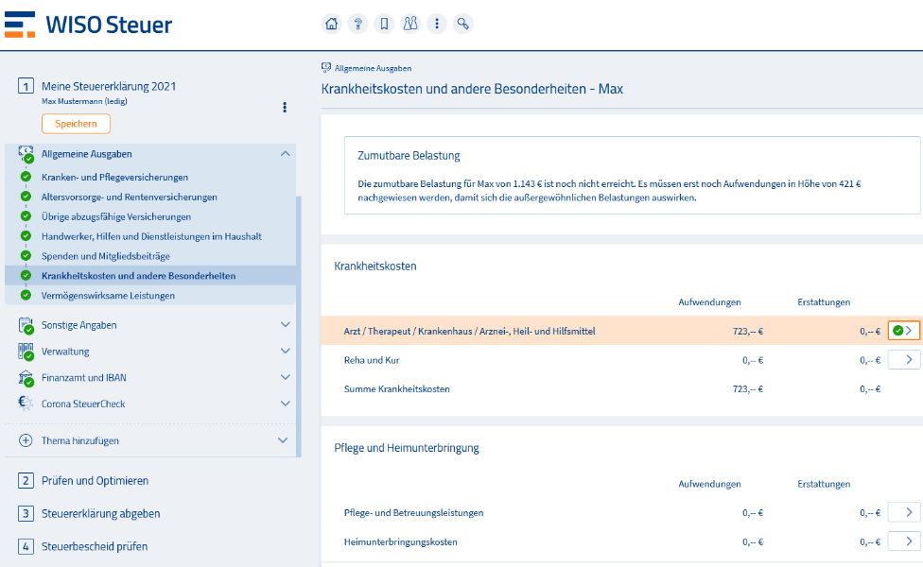This screenshot has height=567, width=923.
Task: Go to the home page icon
Action: pos(331,25)
